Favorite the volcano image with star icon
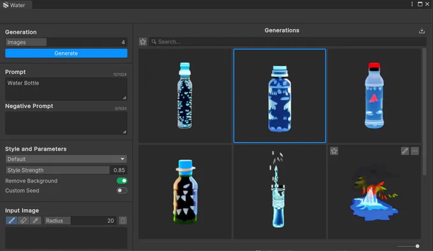Screen dimensions: 433x251 point(334,151)
